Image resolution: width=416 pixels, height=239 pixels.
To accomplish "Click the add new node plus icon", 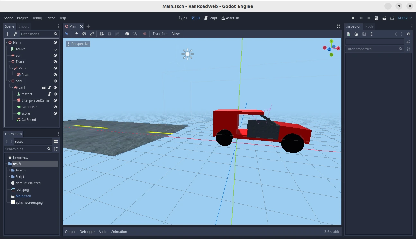I will point(8,34).
